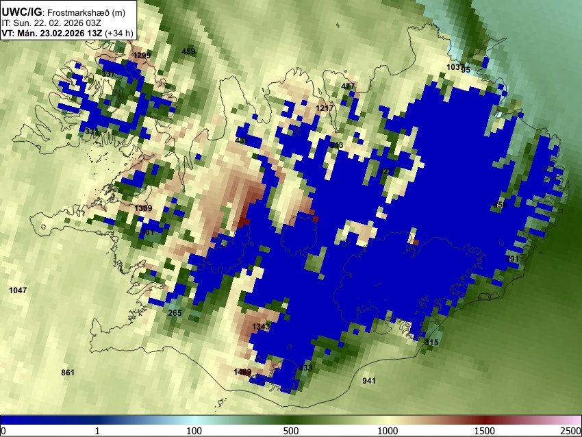582x437 pixels.
Task: Click the 861 value over the sea
Action: (68, 372)
